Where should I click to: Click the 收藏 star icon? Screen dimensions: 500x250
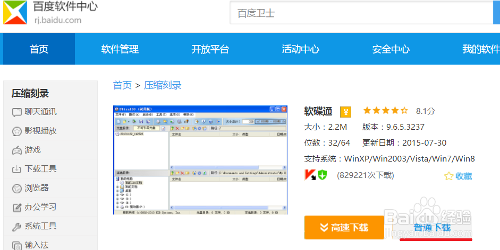coord(448,176)
